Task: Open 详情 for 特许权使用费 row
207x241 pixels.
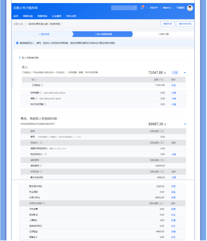Action: pos(174,104)
